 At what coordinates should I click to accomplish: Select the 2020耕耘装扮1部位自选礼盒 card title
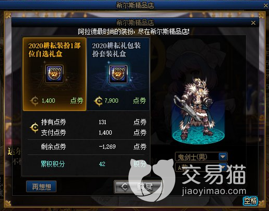[x=55, y=50]
